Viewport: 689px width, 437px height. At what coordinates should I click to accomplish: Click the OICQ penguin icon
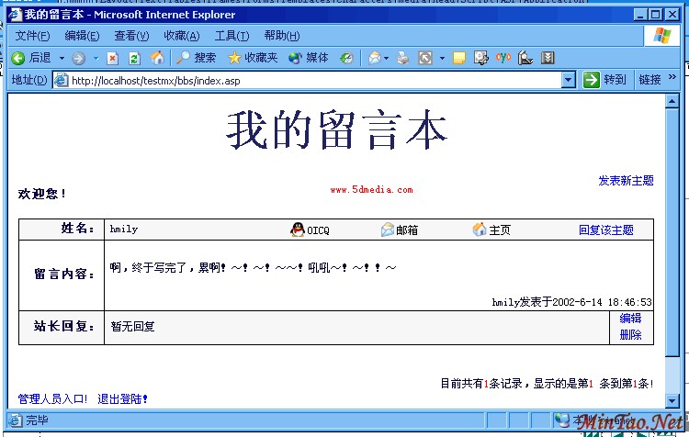(x=298, y=230)
